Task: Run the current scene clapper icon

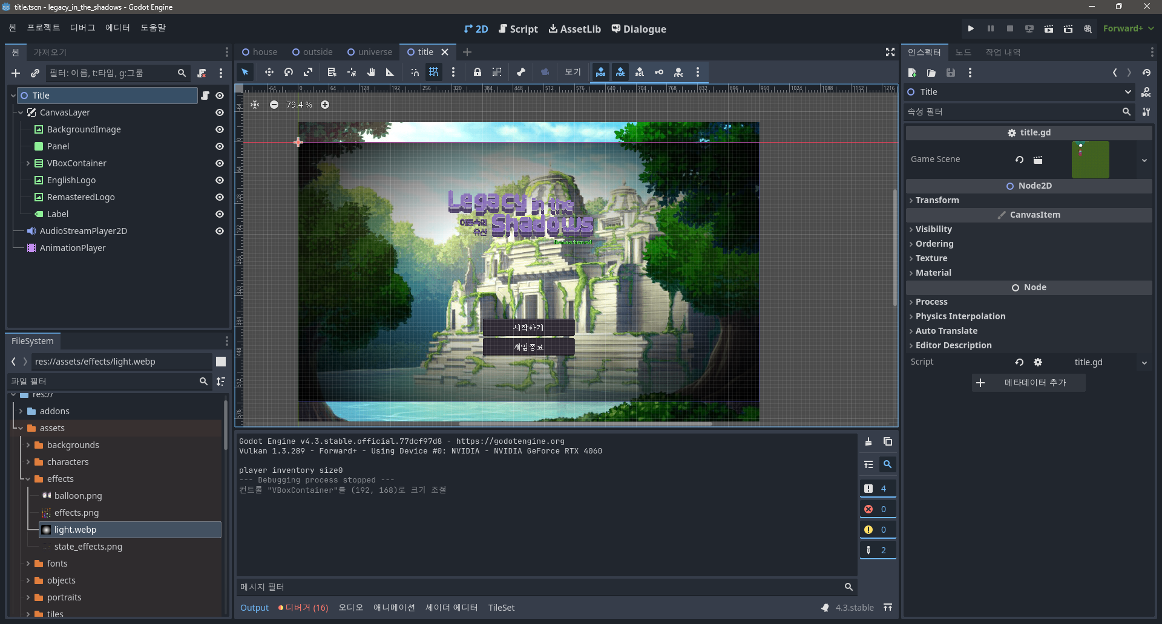Action: click(x=1049, y=28)
